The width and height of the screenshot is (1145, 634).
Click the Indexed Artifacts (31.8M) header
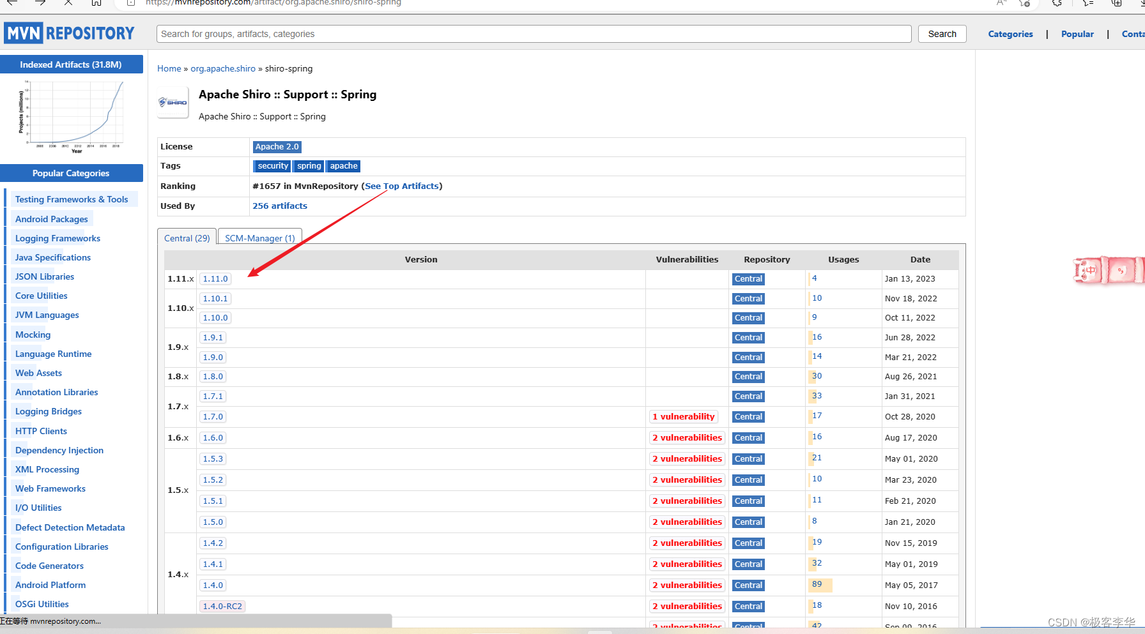[71, 64]
